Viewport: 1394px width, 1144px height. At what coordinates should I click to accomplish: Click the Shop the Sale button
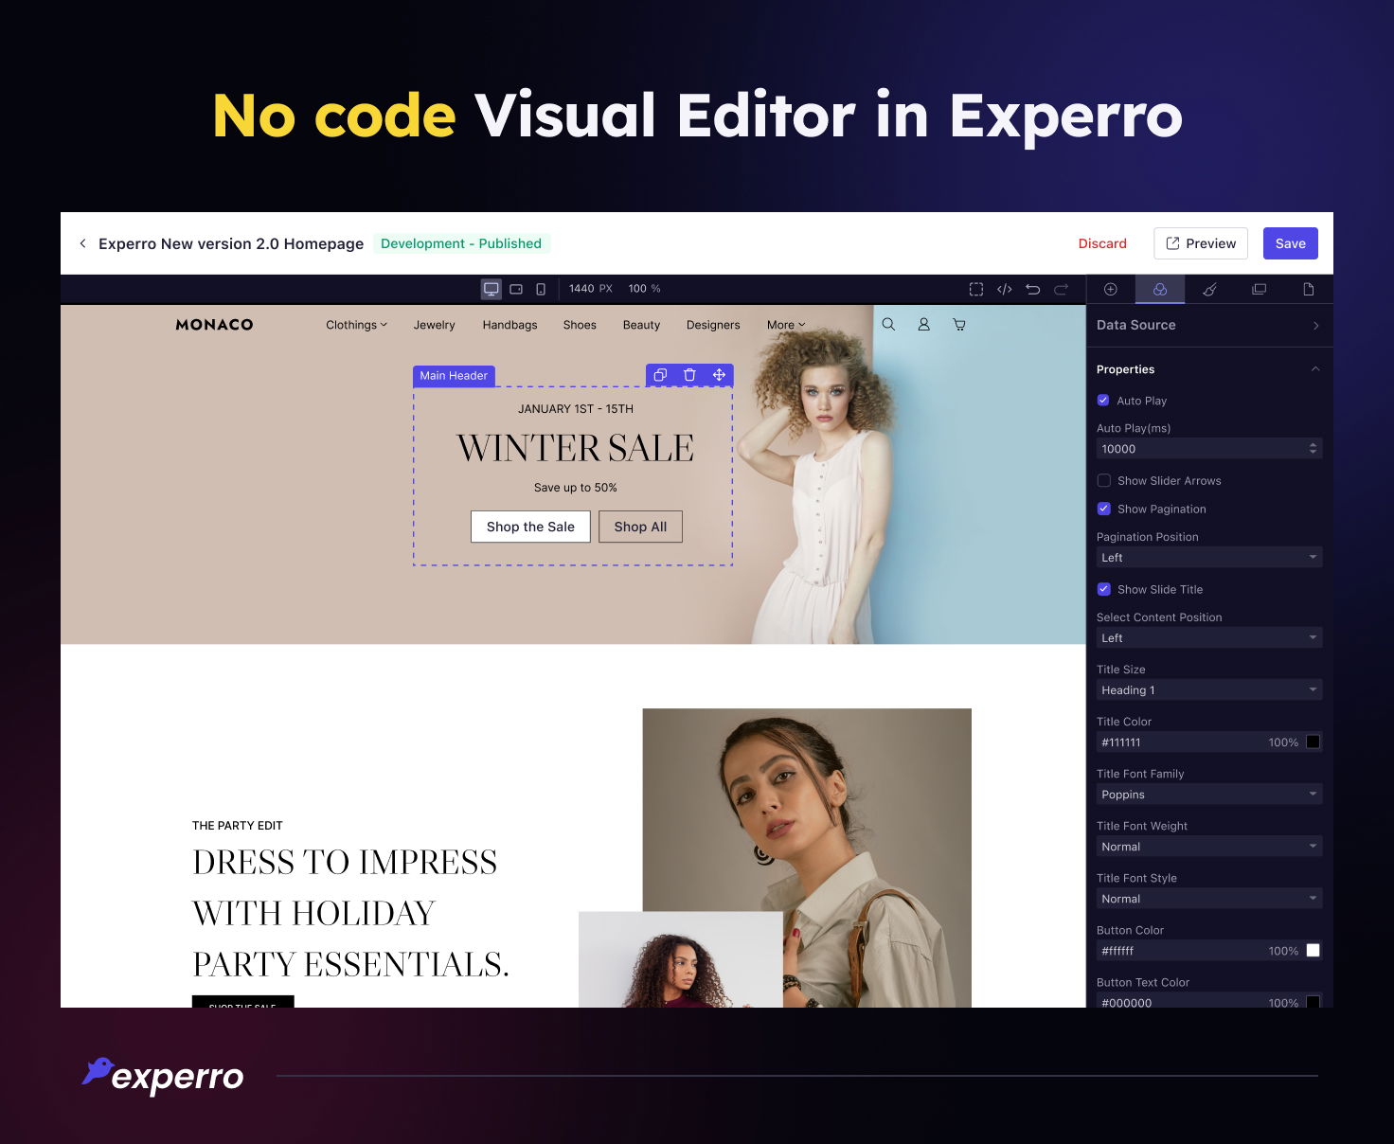tap(530, 527)
